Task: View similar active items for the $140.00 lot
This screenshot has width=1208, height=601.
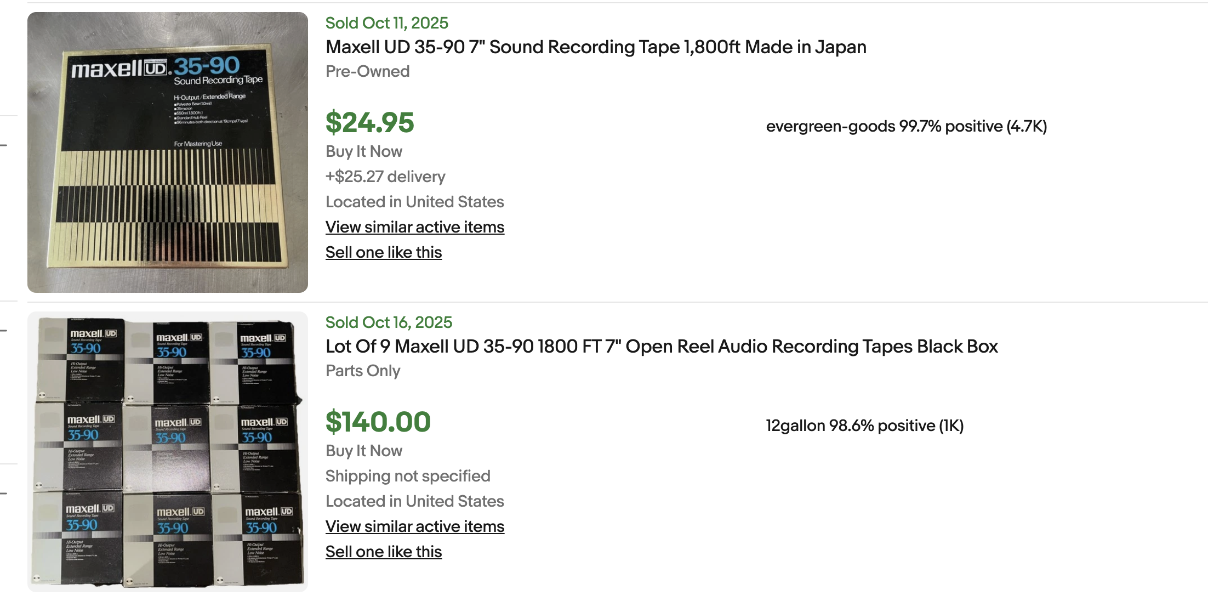Action: (415, 526)
